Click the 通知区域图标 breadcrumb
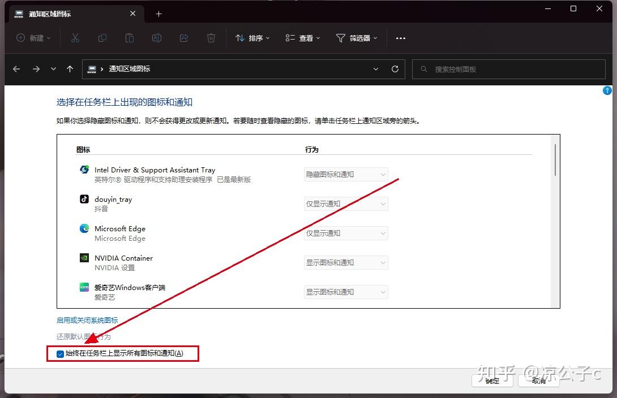The image size is (617, 398). point(130,69)
